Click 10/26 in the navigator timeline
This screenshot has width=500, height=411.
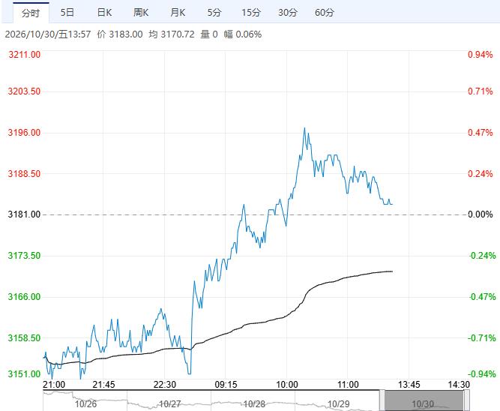coord(85,404)
